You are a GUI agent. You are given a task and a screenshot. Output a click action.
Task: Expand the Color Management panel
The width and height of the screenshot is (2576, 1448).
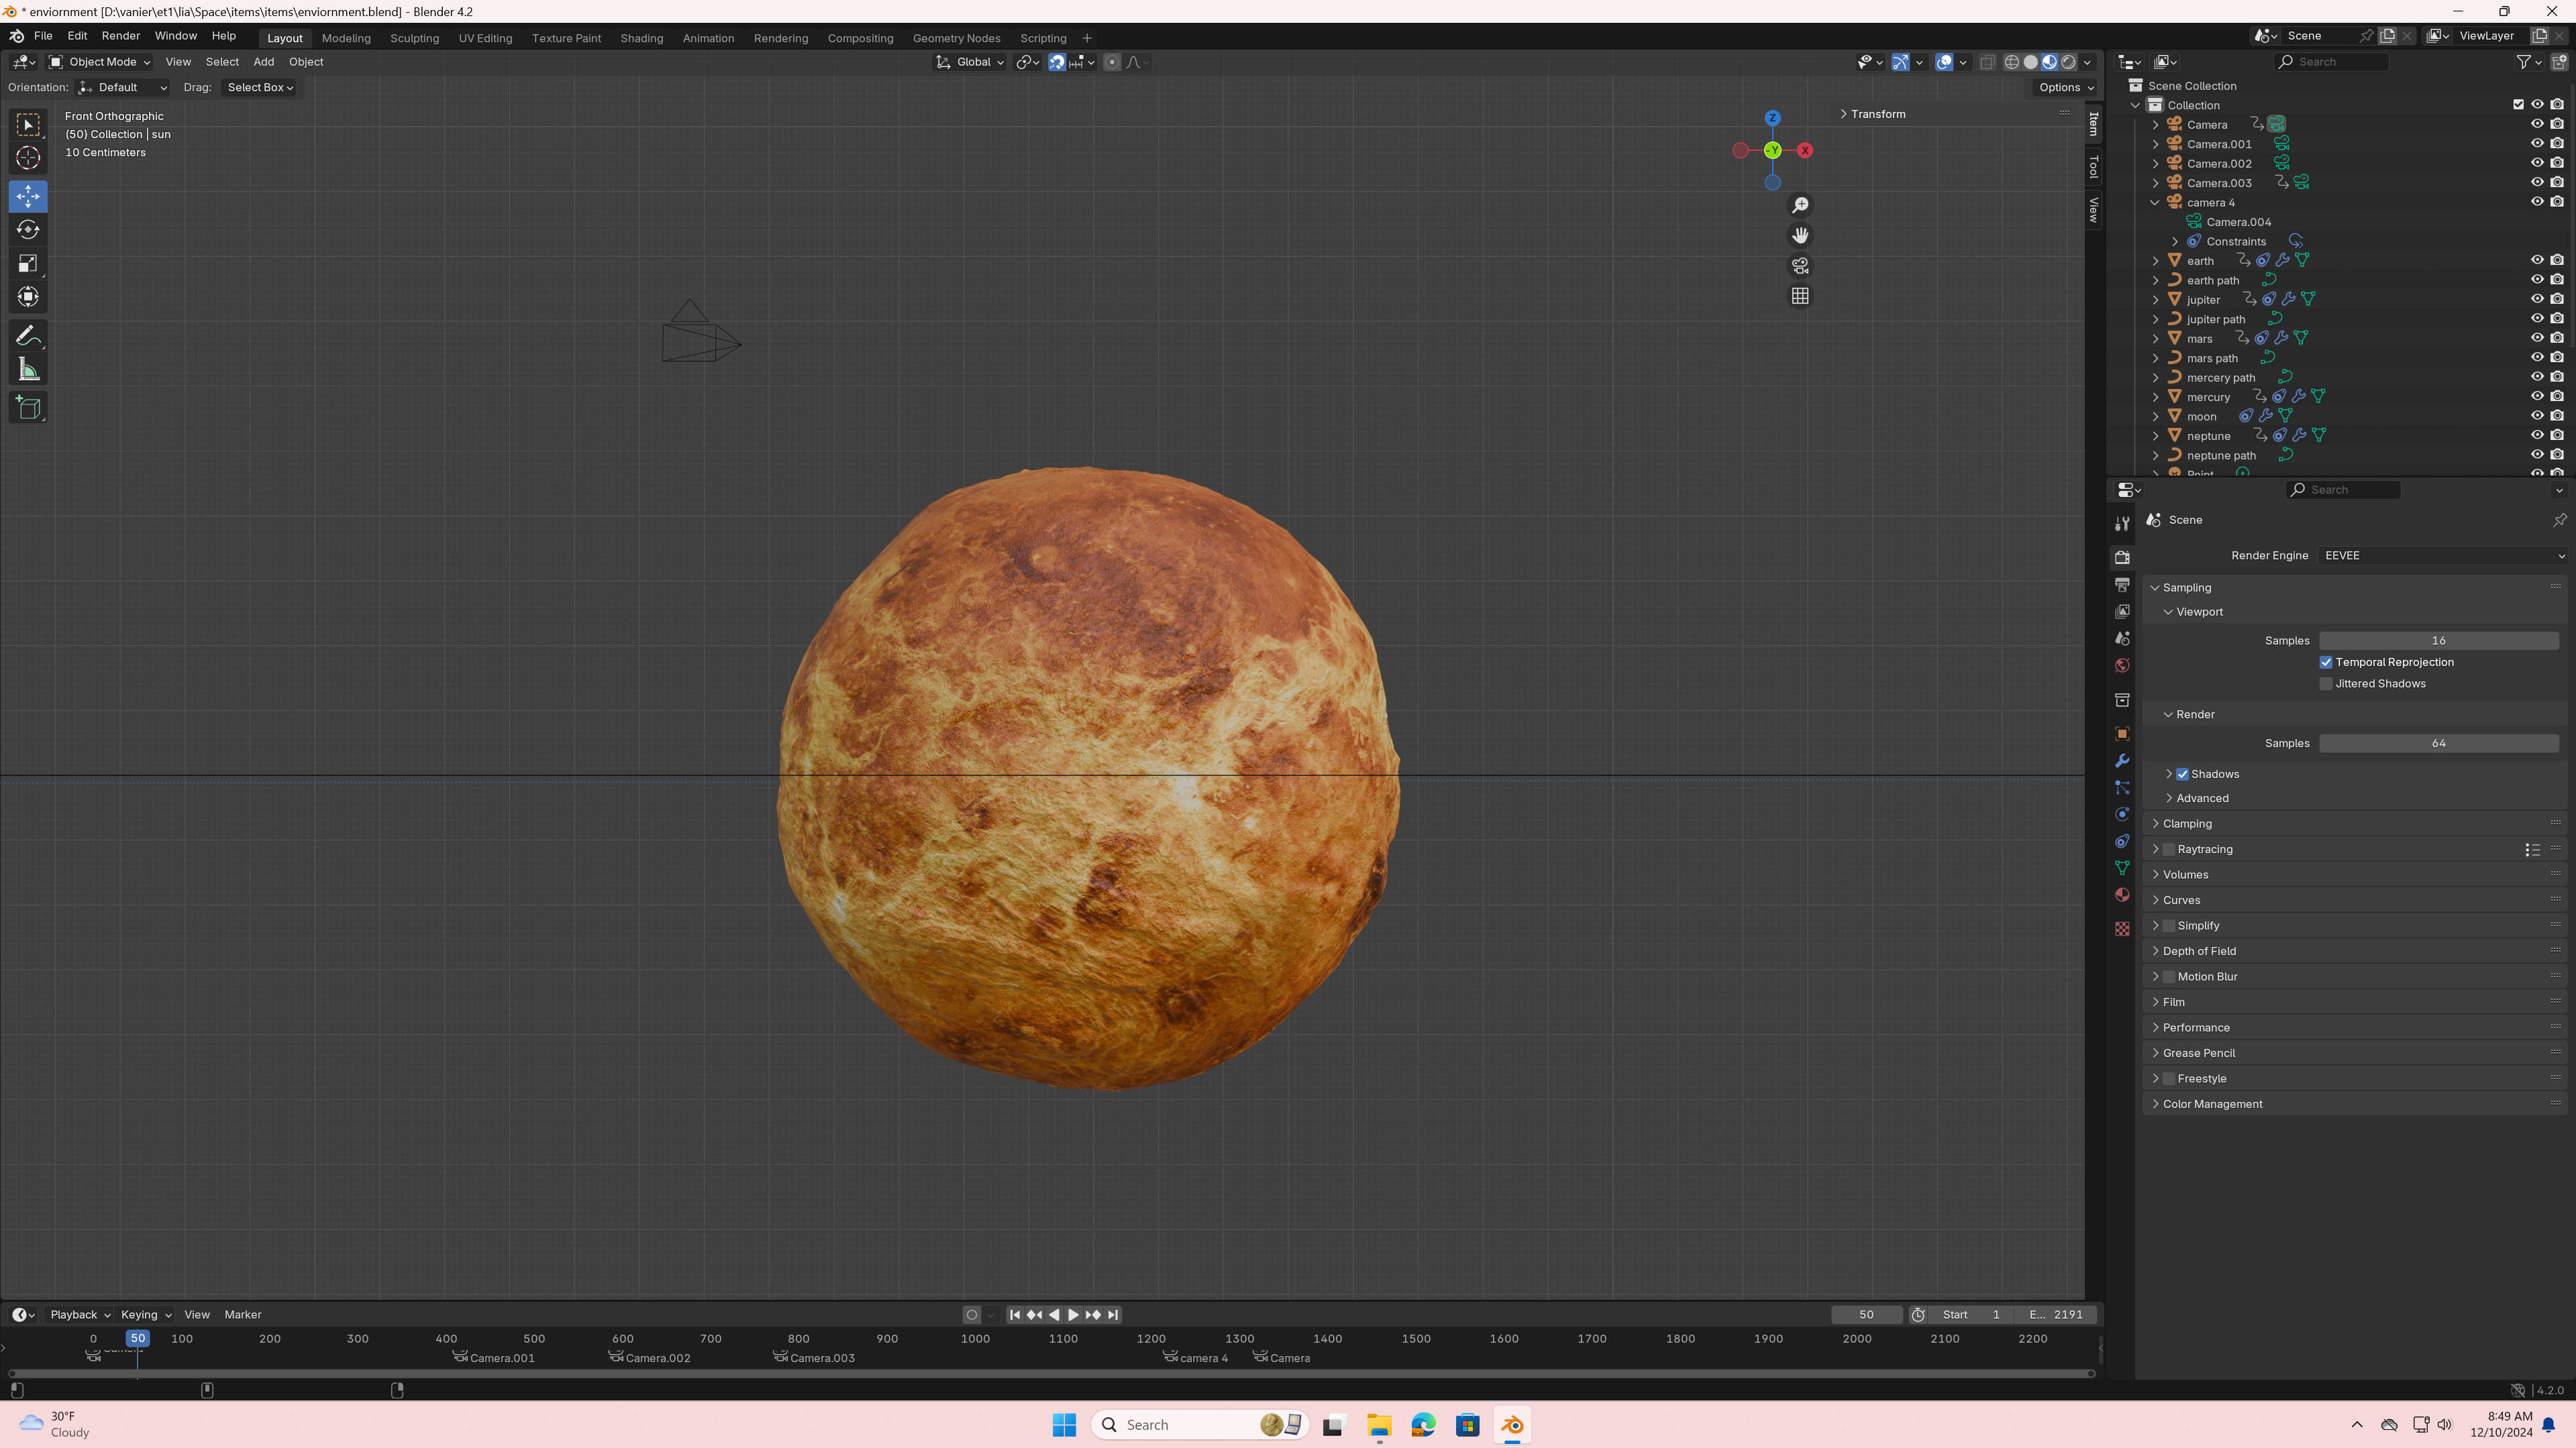click(2212, 1104)
